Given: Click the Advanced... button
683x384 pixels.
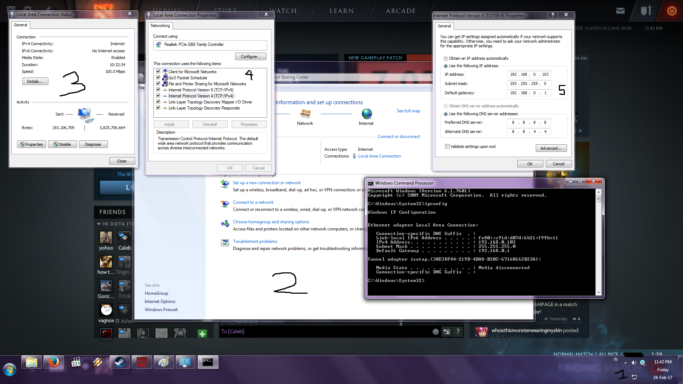Looking at the screenshot, I should click(551, 148).
